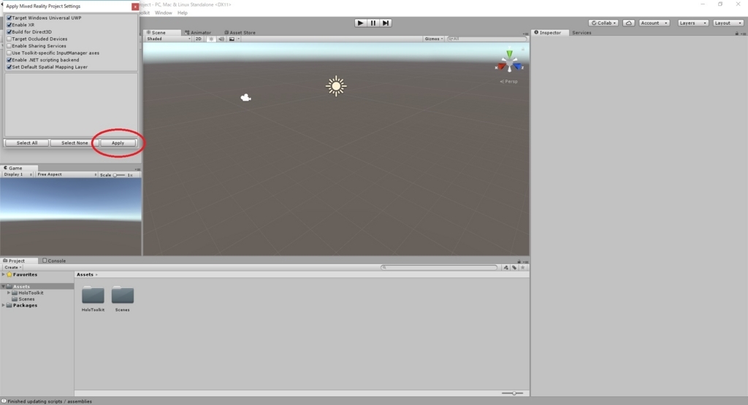Viewport: 748px width, 405px height.
Task: Open the Help menu
Action: click(x=182, y=13)
